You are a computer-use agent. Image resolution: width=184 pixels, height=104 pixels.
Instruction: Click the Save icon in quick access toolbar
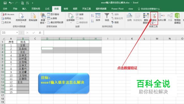pyautogui.click(x=5, y=3)
